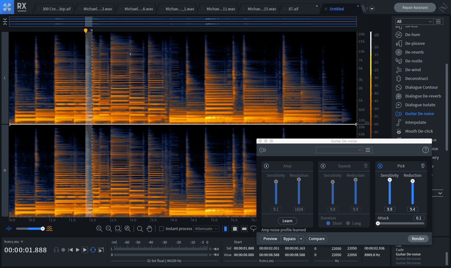The height and width of the screenshot is (268, 451).
Task: Click the Preview button
Action: [270, 239]
